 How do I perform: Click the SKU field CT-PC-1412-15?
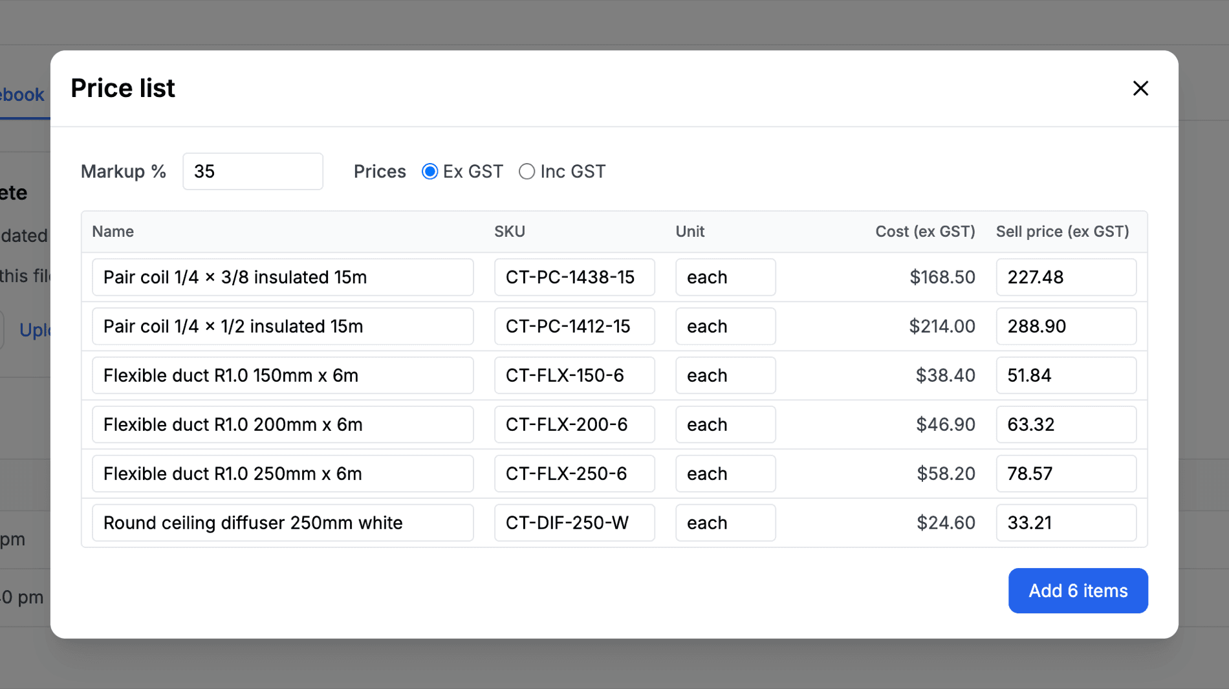(x=574, y=326)
